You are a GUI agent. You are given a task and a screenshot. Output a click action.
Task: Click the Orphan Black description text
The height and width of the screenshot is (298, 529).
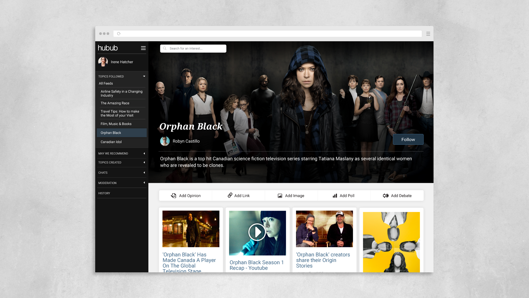(286, 162)
